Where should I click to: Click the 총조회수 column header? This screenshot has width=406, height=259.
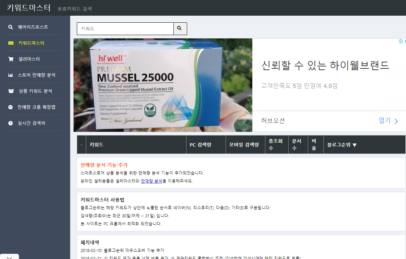point(276,145)
